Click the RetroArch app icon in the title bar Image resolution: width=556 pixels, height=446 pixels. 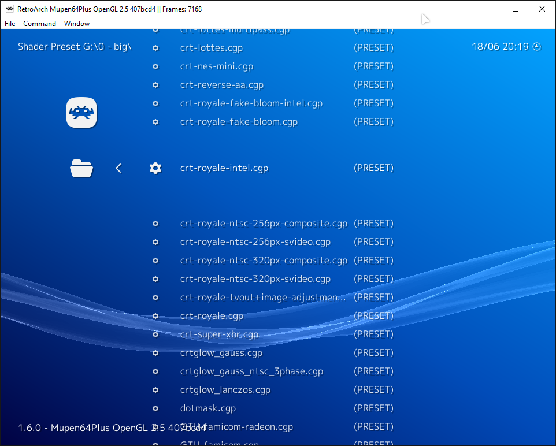pyautogui.click(x=10, y=9)
